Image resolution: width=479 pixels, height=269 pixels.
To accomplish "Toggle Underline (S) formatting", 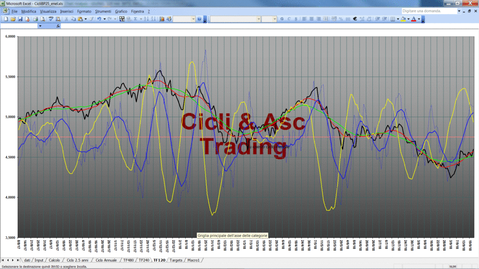I will [x=296, y=19].
